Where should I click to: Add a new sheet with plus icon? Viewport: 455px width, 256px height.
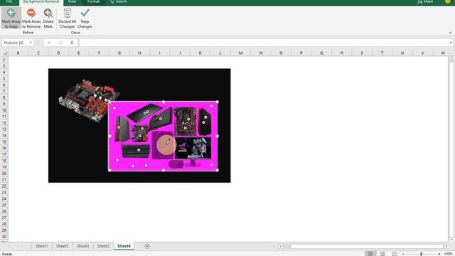click(x=147, y=246)
